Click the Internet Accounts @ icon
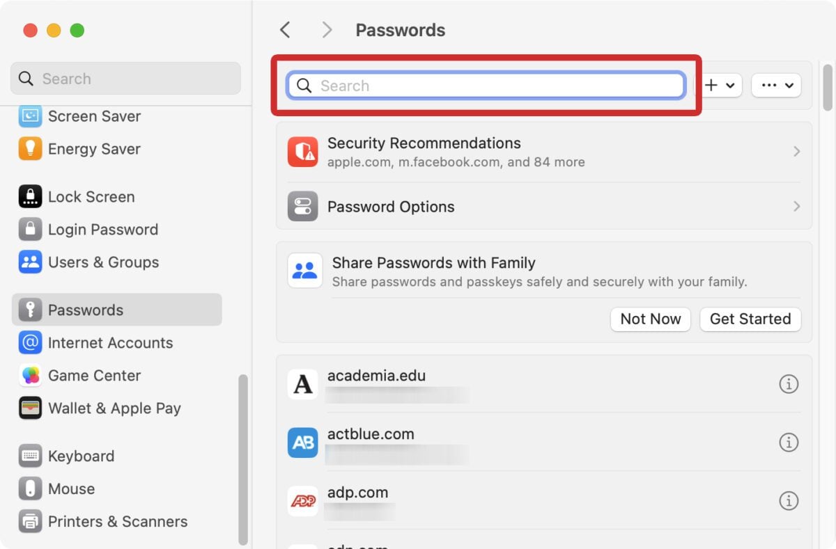 tap(29, 342)
